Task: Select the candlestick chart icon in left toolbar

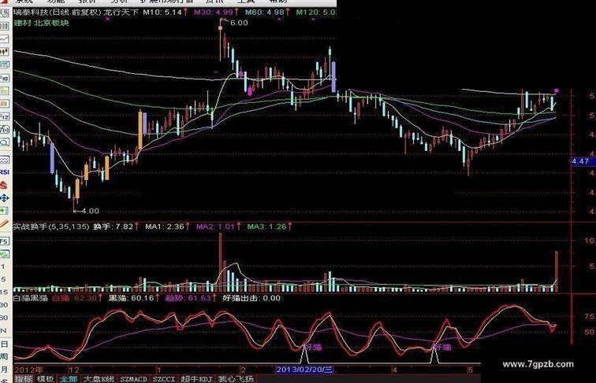Action: 5,52
